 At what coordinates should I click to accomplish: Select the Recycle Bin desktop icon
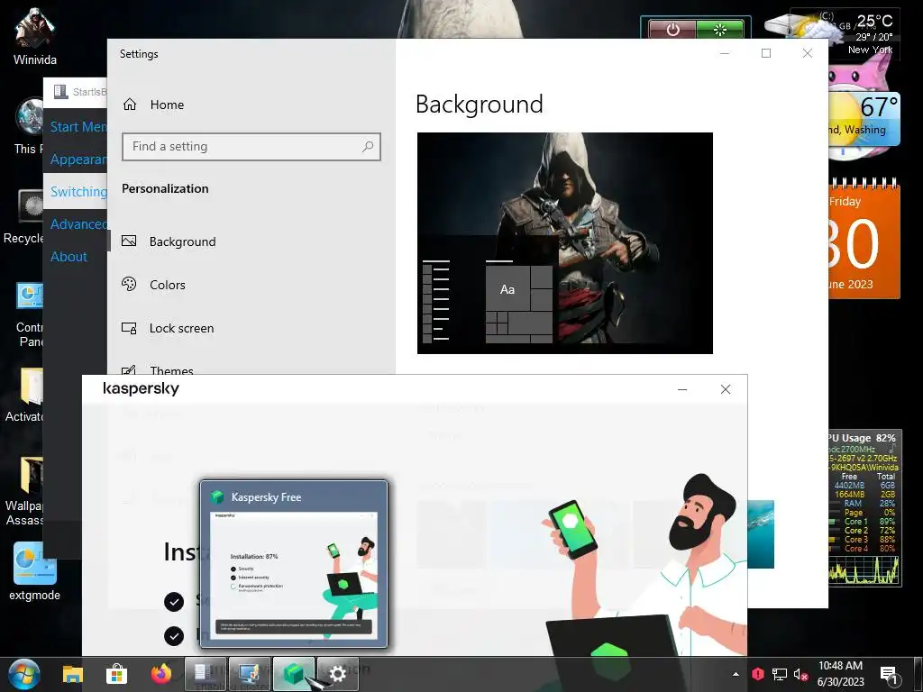pos(23,216)
